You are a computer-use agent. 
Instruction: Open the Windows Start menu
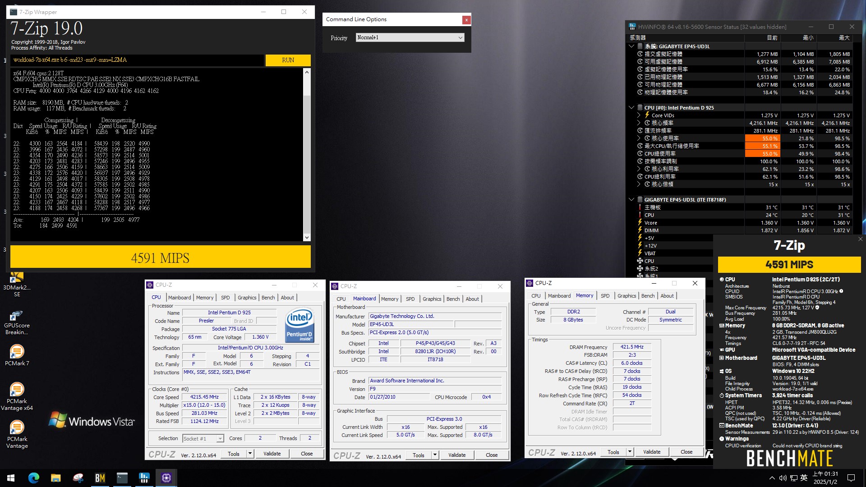(11, 478)
